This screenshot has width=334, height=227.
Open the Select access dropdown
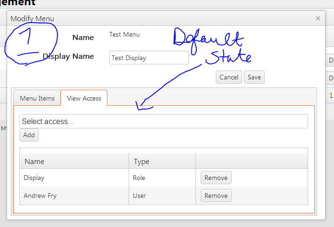point(163,121)
